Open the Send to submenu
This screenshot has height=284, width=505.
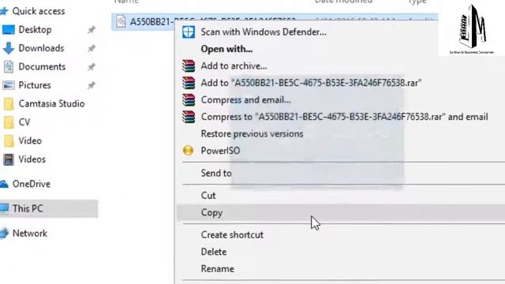click(216, 174)
